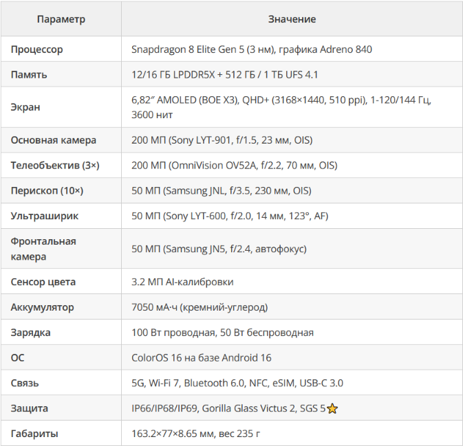Click the star icon after SGS 5

coord(332,408)
